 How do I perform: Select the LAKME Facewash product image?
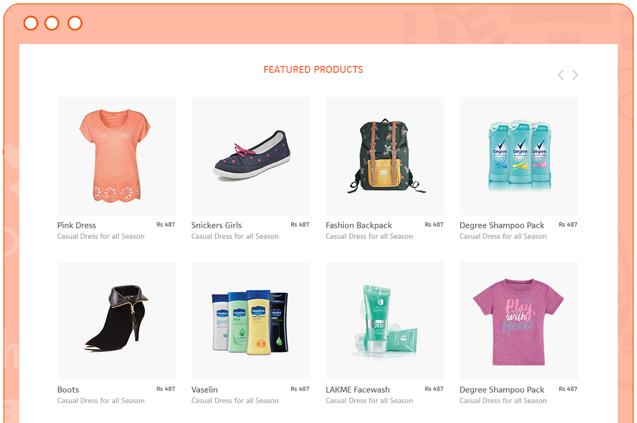385,321
